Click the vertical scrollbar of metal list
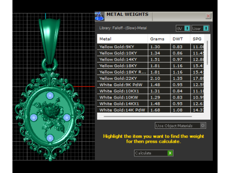The width and height of the screenshot is (230, 173). (207, 53)
